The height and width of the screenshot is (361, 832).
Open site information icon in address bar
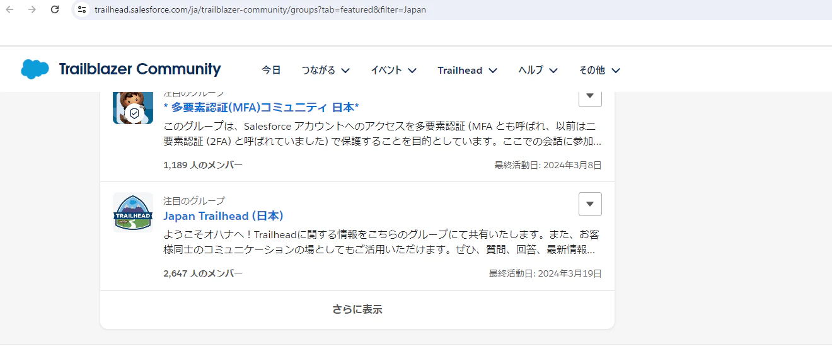pos(82,9)
